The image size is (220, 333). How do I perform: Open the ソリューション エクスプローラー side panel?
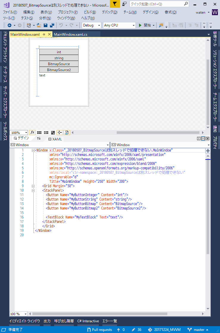click(x=215, y=69)
